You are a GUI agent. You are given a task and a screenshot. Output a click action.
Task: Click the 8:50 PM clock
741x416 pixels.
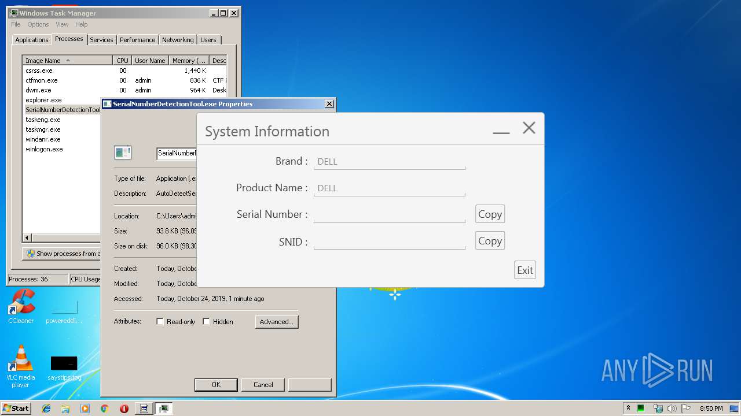[711, 408]
